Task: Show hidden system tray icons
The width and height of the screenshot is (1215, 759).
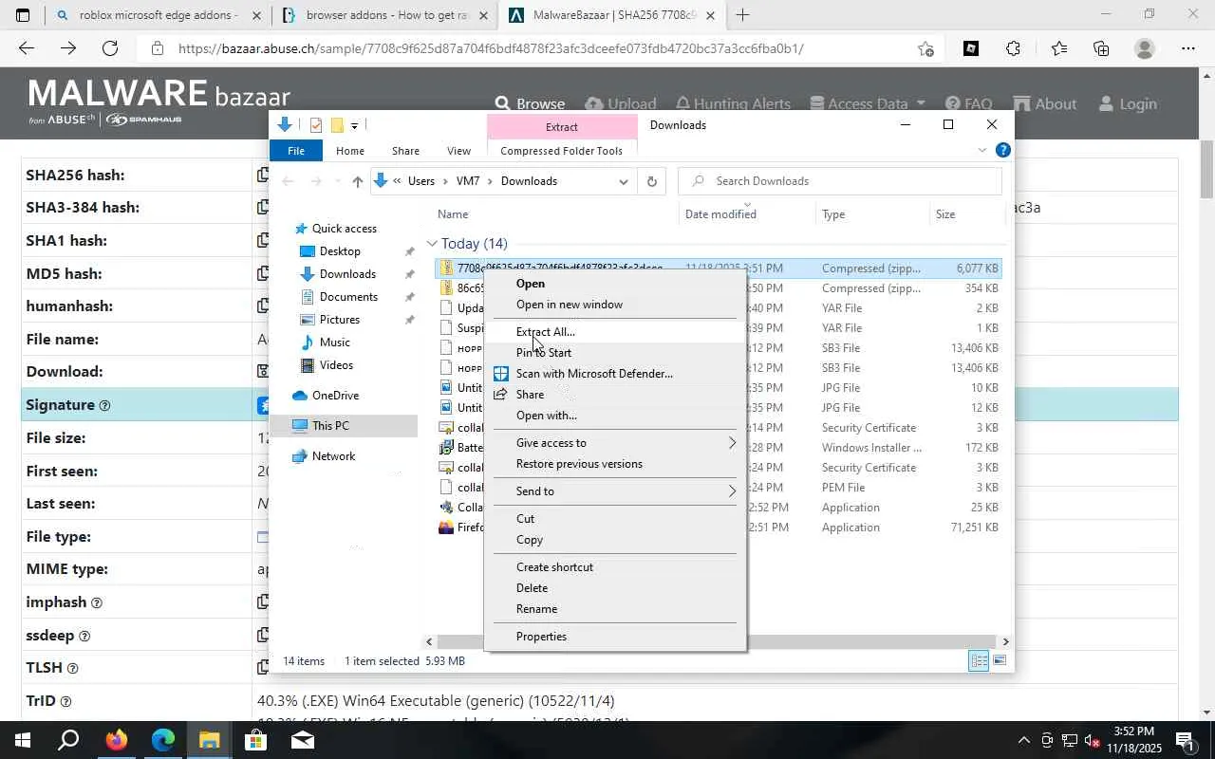Action: point(1023,740)
